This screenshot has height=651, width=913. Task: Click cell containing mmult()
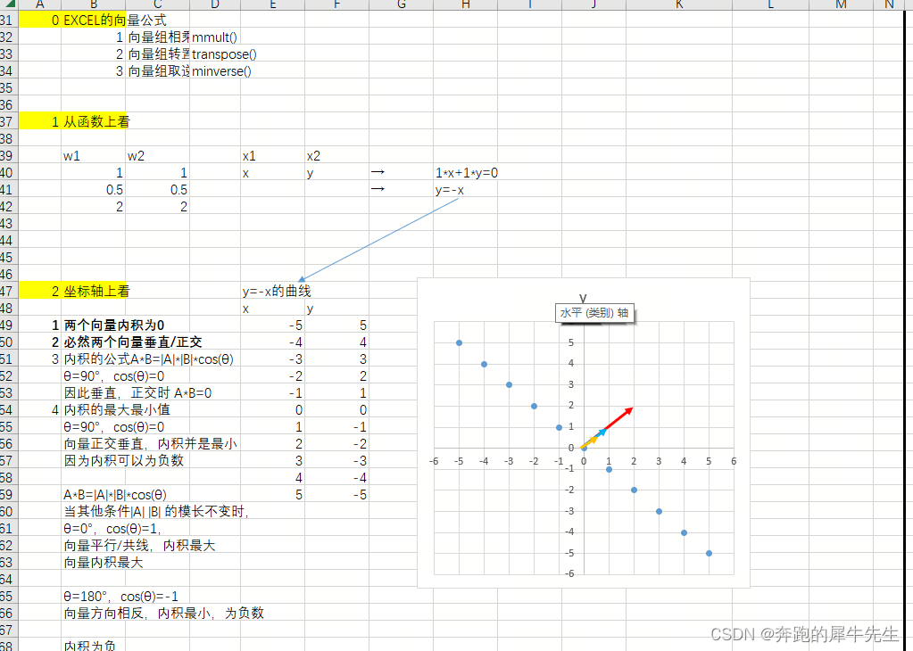214,37
